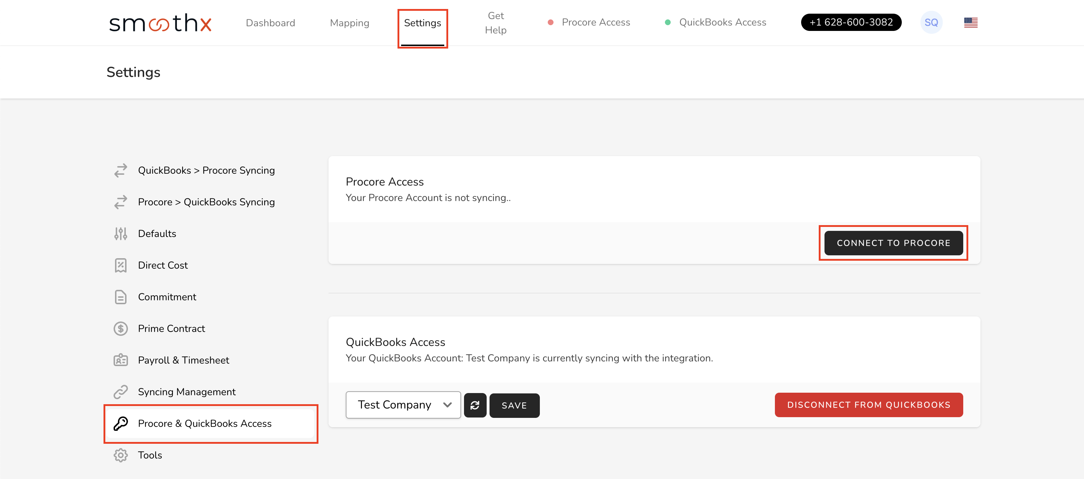Open the Mapping tab
1084x479 pixels.
pyautogui.click(x=349, y=23)
